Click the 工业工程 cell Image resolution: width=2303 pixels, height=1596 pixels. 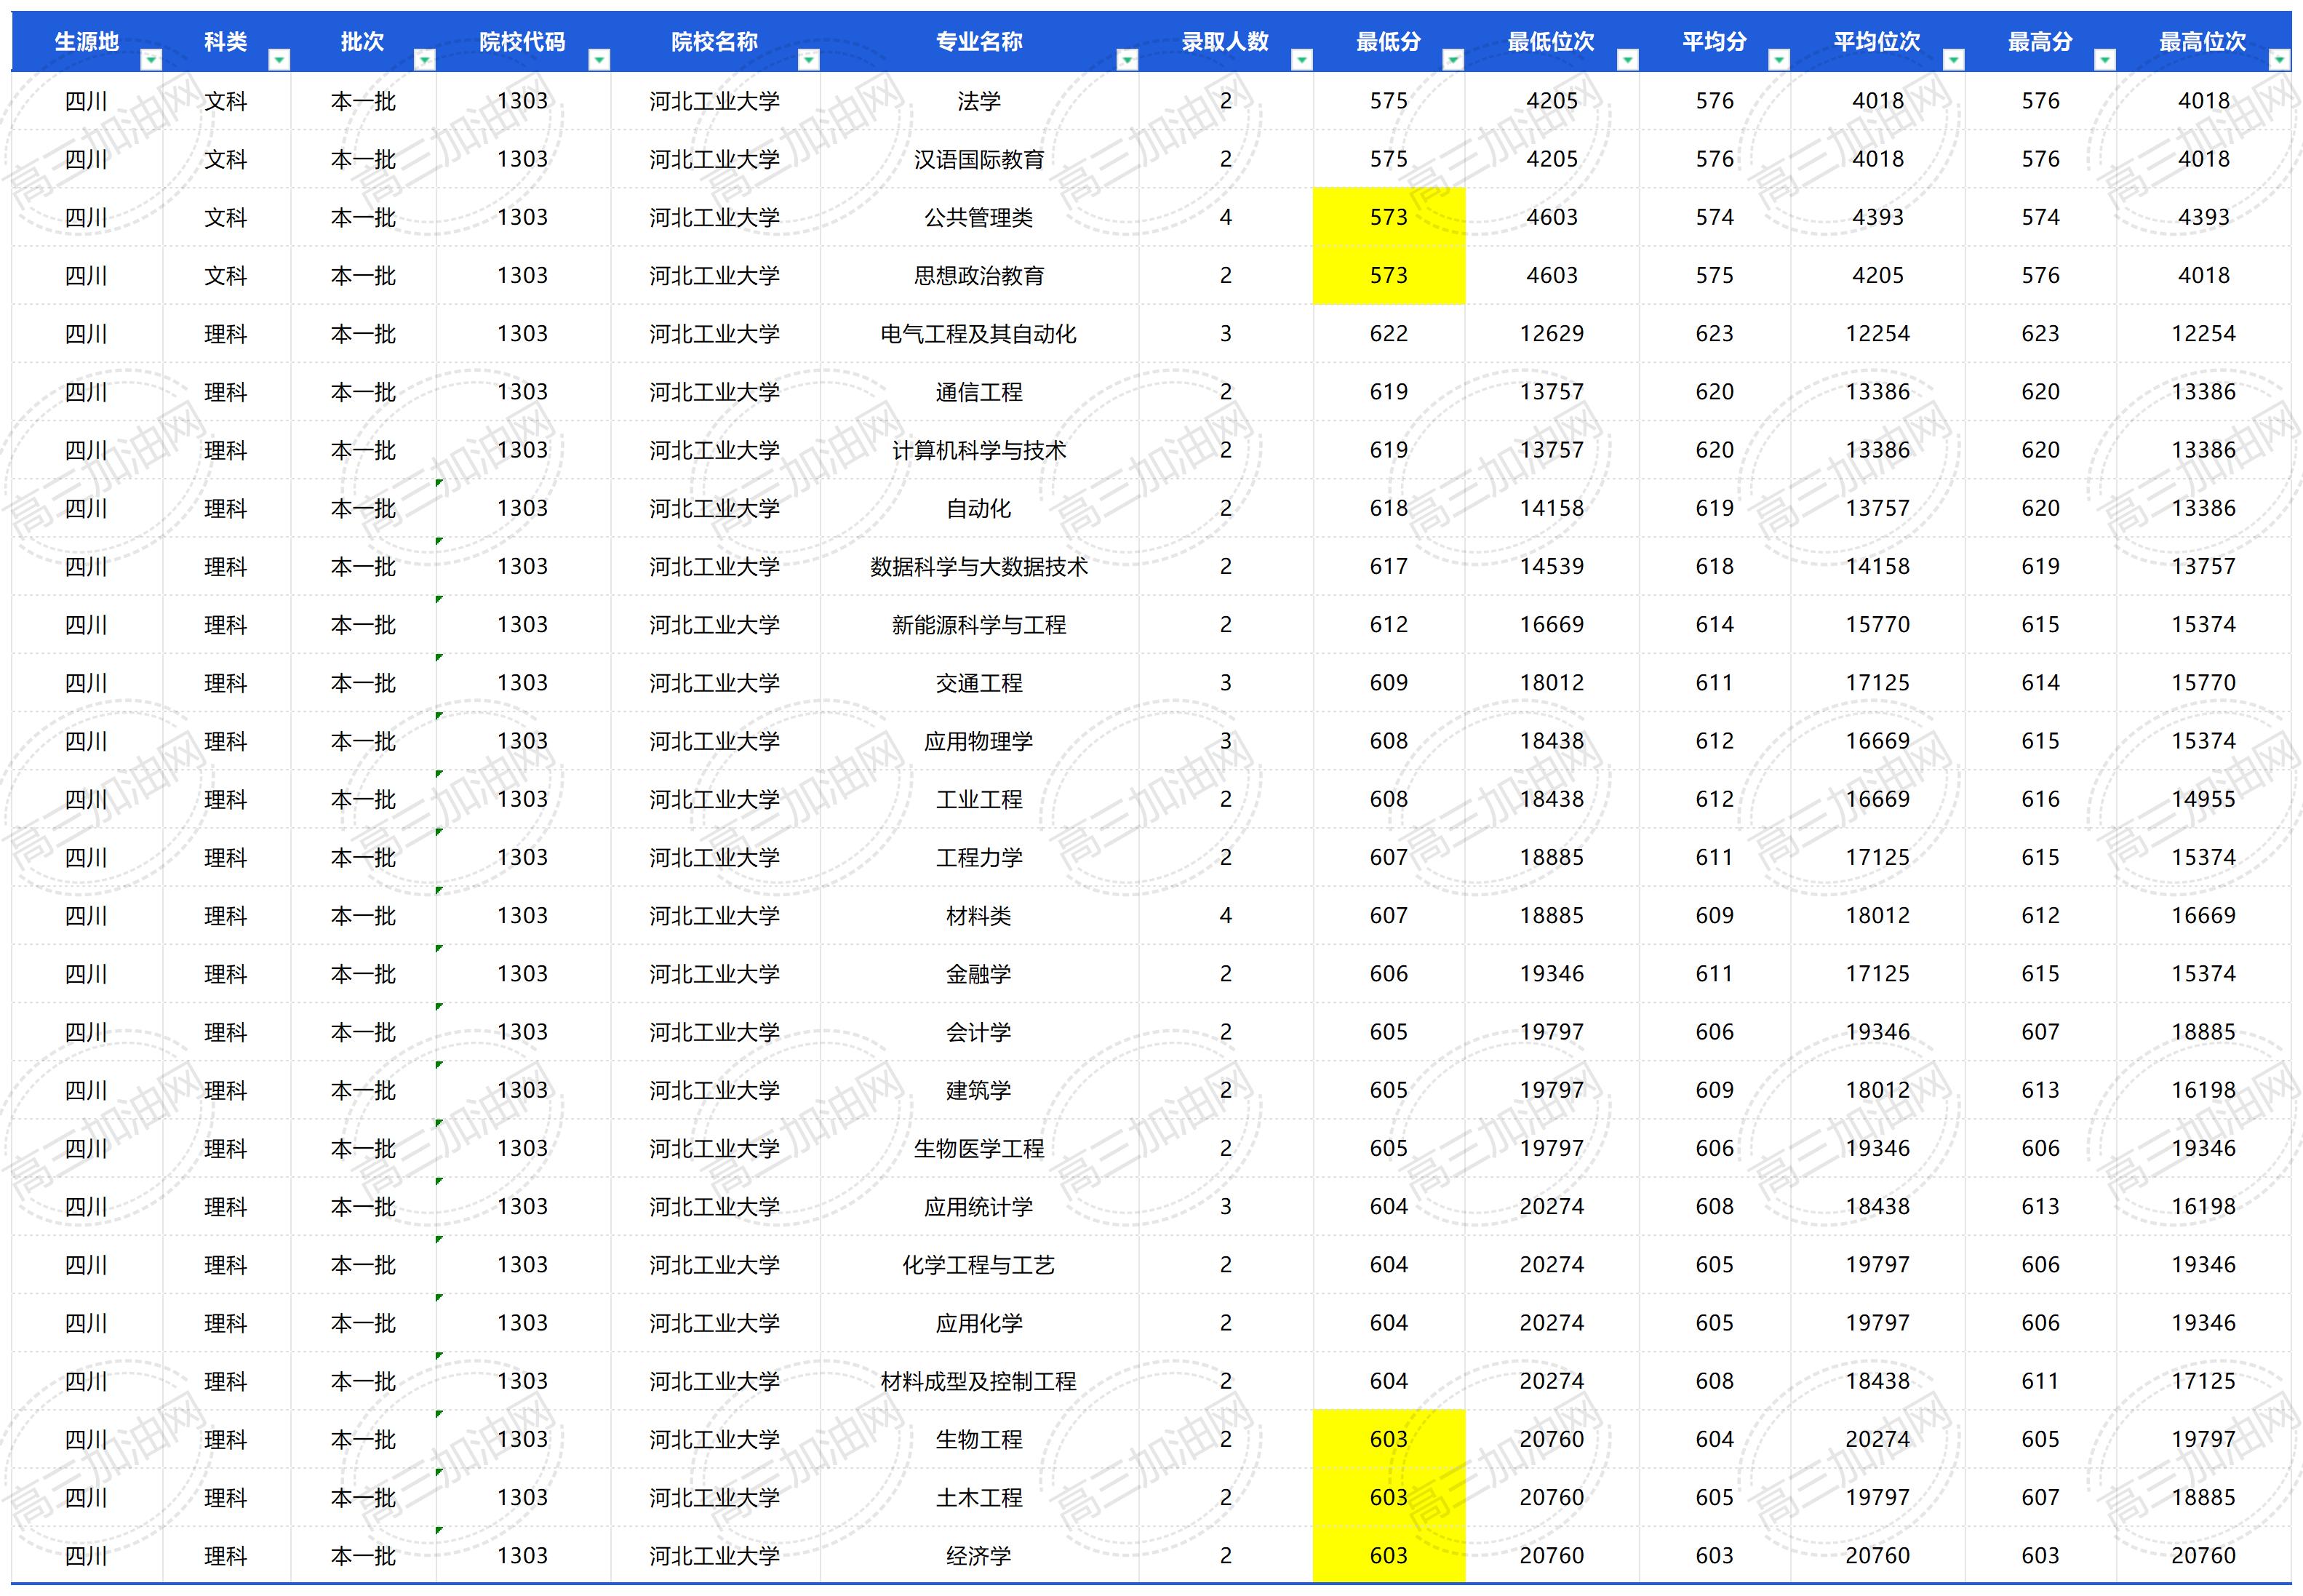tap(979, 799)
